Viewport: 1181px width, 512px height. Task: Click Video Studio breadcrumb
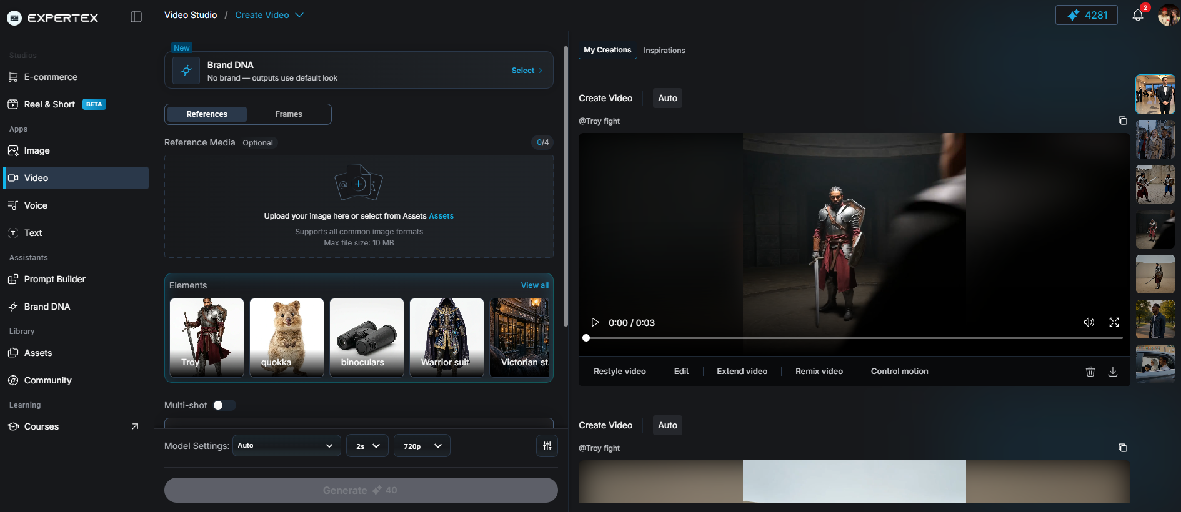click(191, 15)
